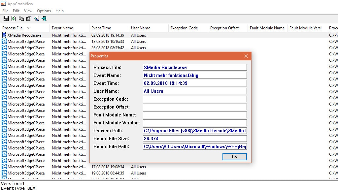Click the Find magnifying glass toolbar icon
The image size is (338, 190).
(x=36, y=18)
